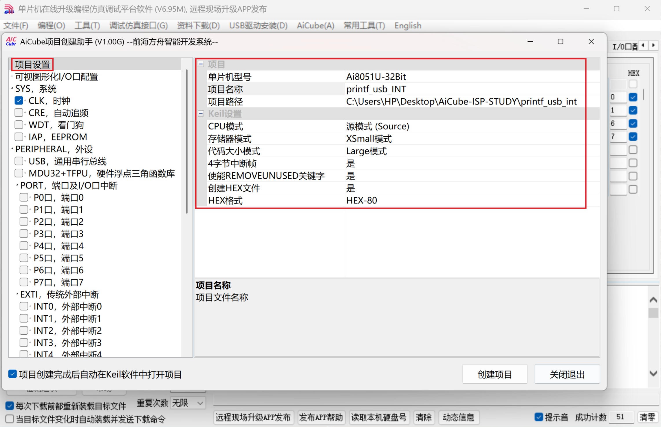Check the P0口, 端口0 checkbox
Screen dimensions: 661x427
(24, 197)
